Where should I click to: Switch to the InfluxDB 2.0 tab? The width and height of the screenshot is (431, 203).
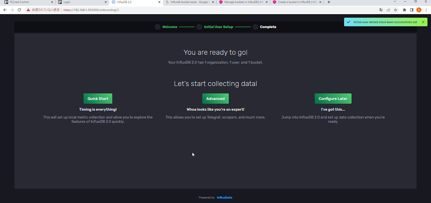(x=136, y=2)
